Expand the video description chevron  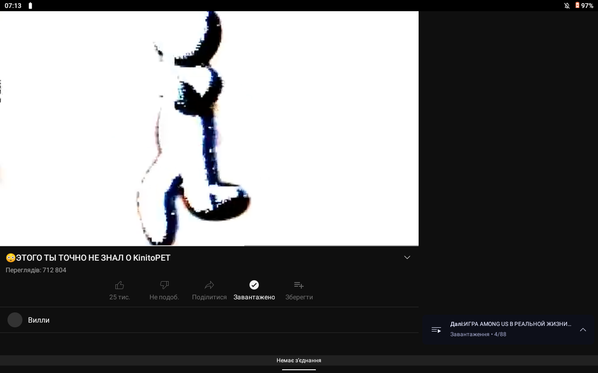click(x=407, y=257)
